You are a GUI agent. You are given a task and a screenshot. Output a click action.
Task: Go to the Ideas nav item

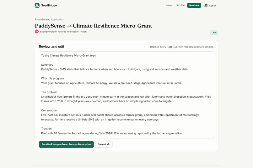point(169,5)
